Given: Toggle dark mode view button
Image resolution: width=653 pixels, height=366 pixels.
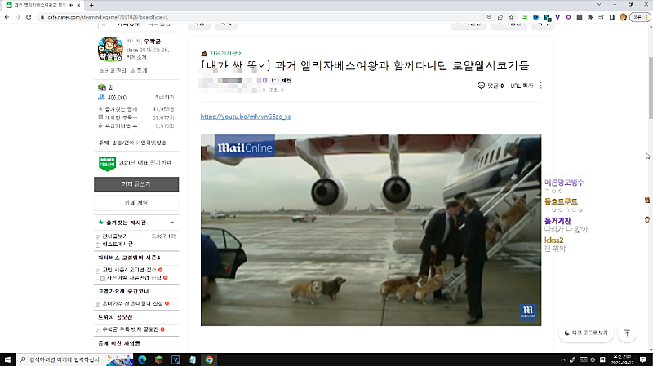Looking at the screenshot, I should 586,333.
